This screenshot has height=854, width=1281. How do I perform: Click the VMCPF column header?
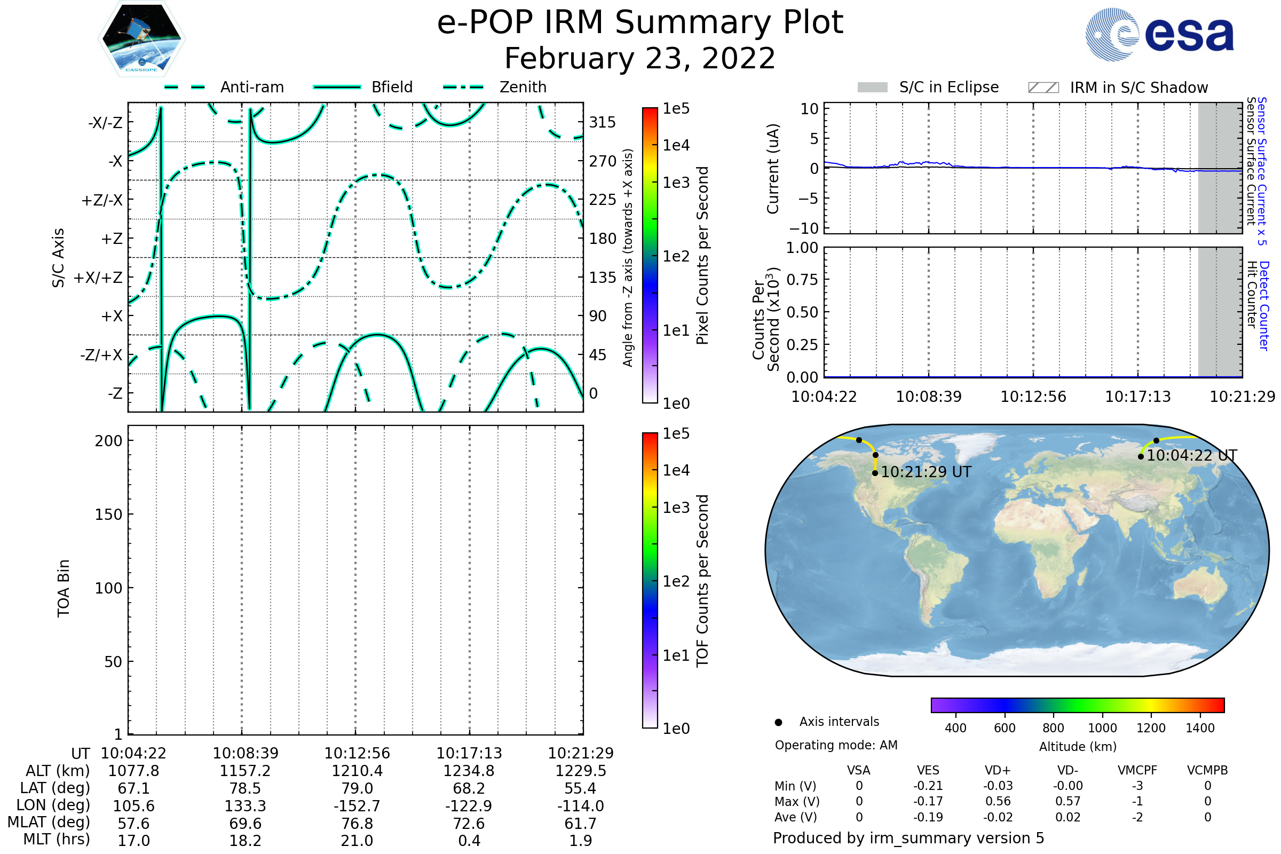1137,770
